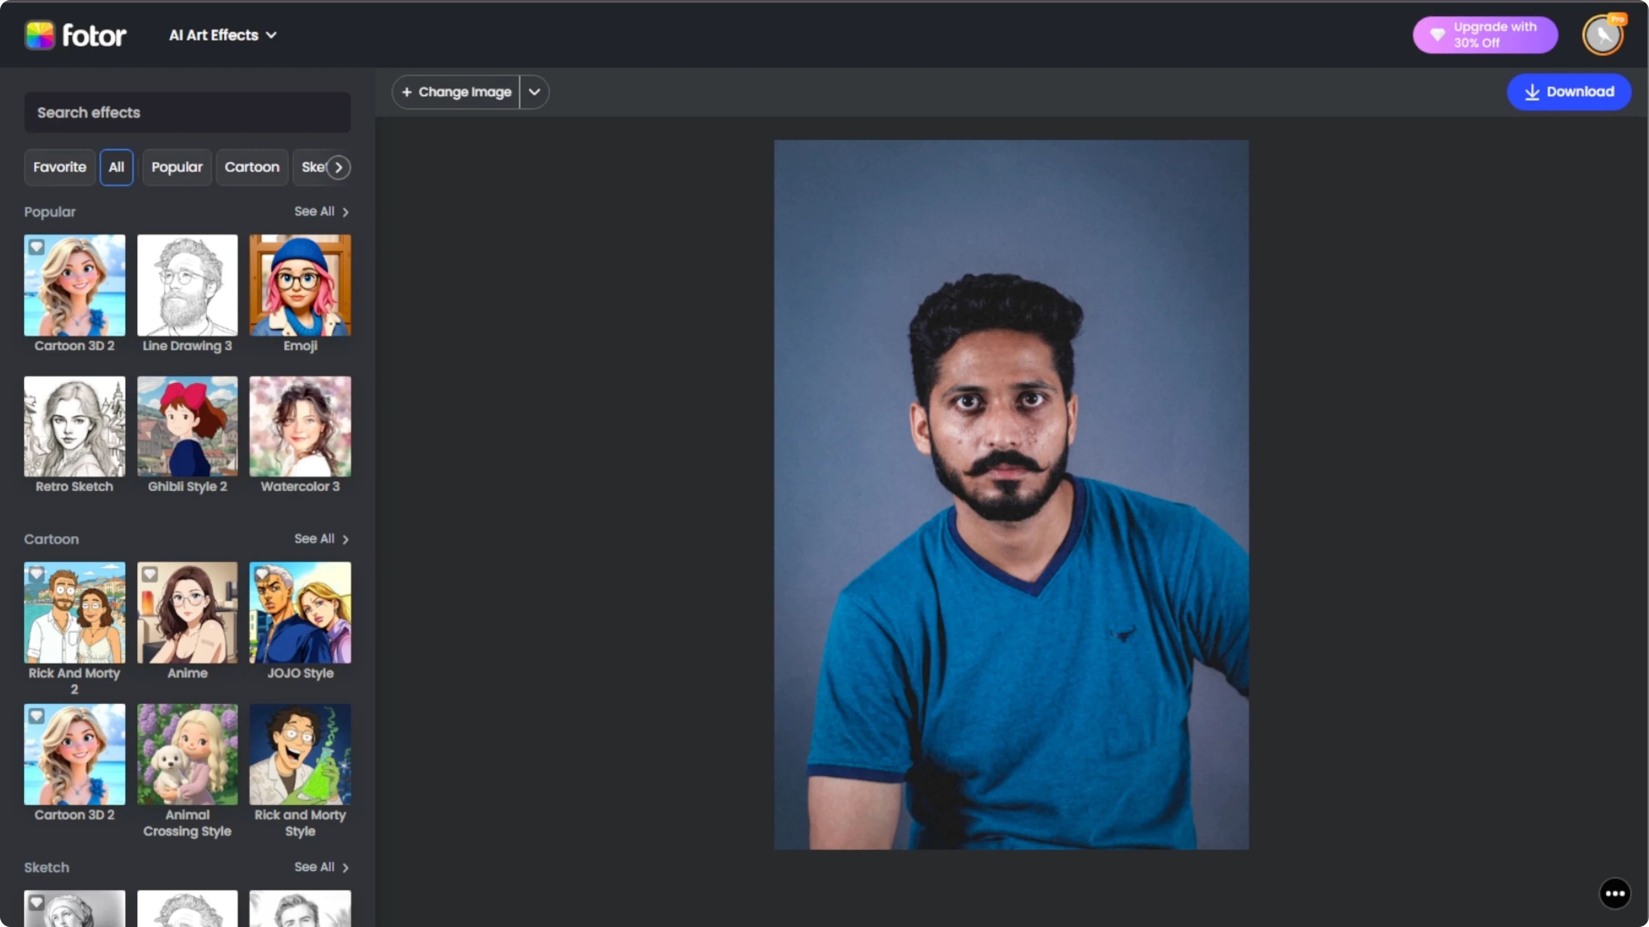
Task: Expand the AI Art Effects menu
Action: (222, 35)
